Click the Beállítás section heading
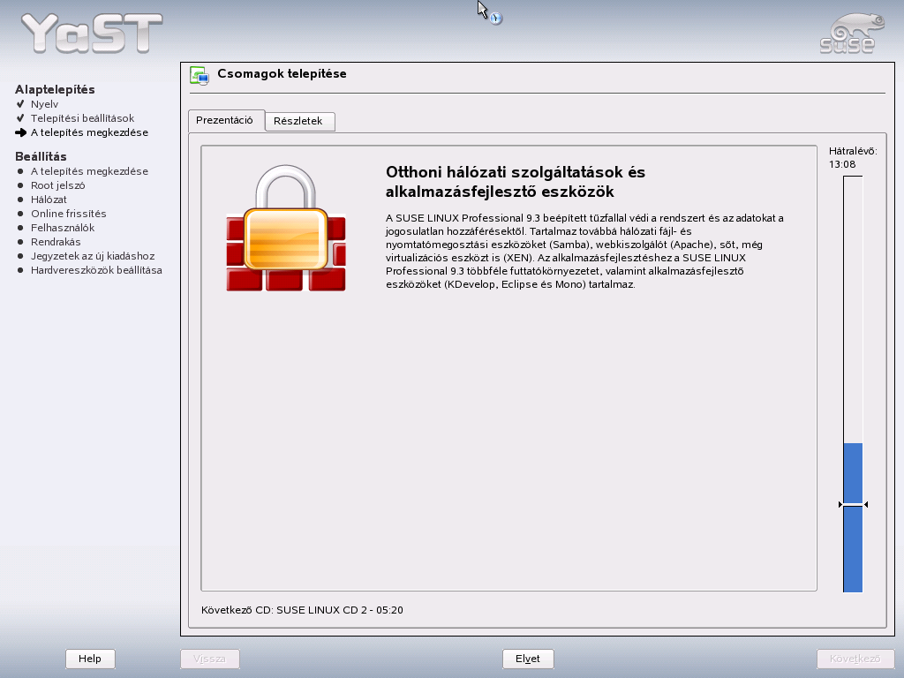Viewport: 904px width, 678px height. [x=41, y=156]
